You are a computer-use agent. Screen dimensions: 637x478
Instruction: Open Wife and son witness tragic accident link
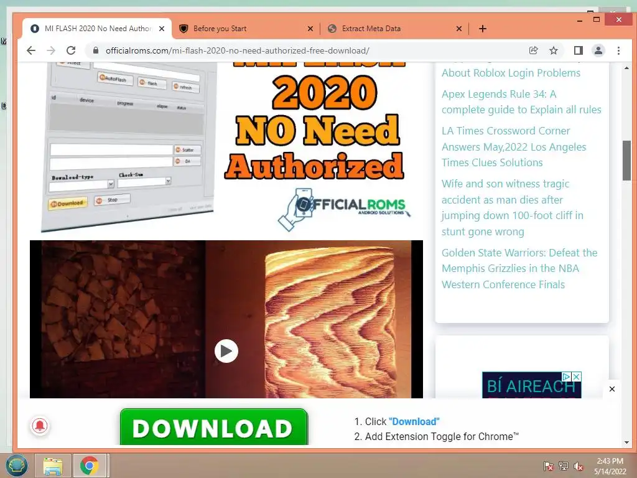tap(513, 207)
